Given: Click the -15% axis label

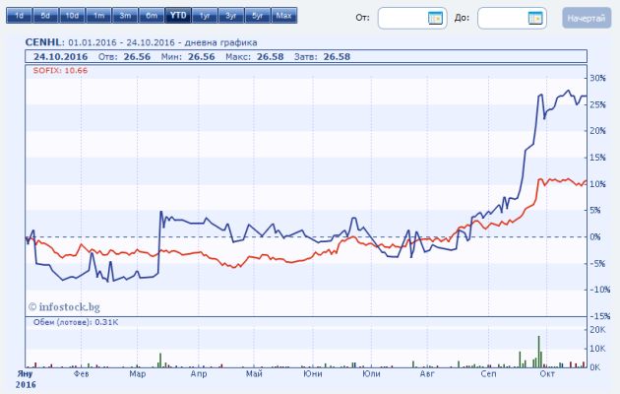Looking at the screenshot, I should click(x=600, y=316).
